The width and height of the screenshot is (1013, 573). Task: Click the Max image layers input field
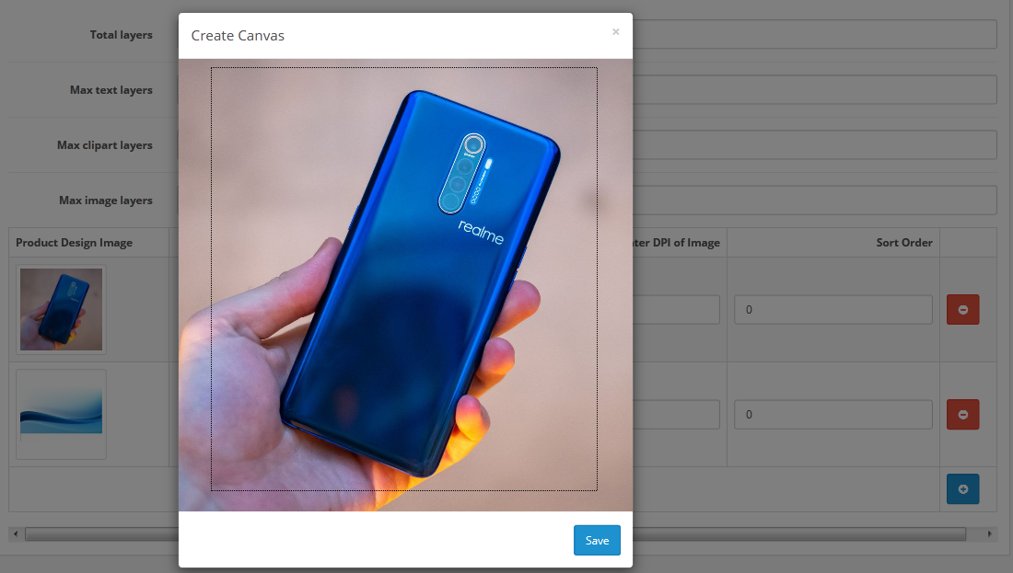coord(815,200)
